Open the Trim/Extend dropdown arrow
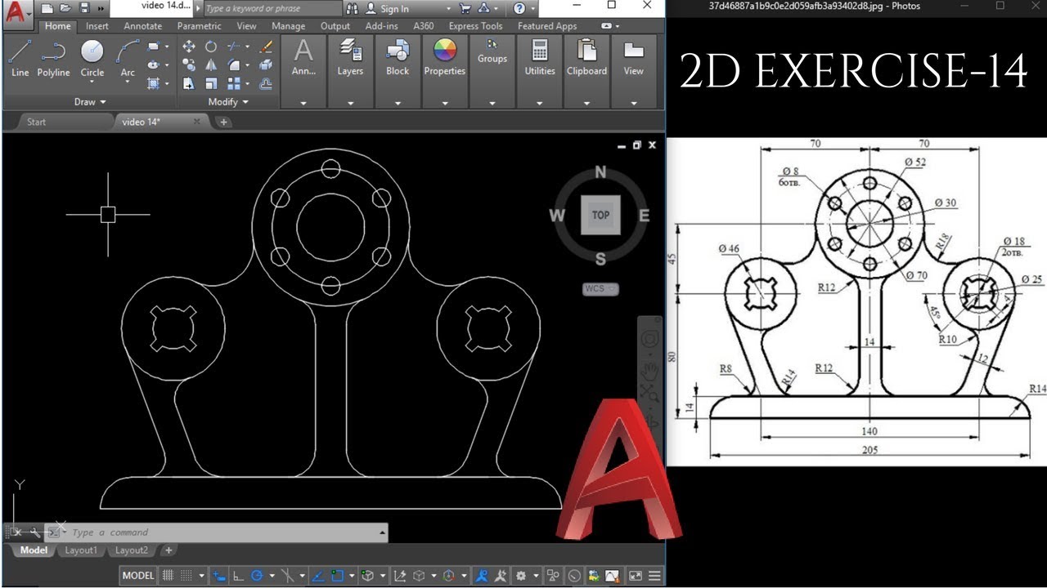Screen dimensions: 1047x588 pos(247,47)
